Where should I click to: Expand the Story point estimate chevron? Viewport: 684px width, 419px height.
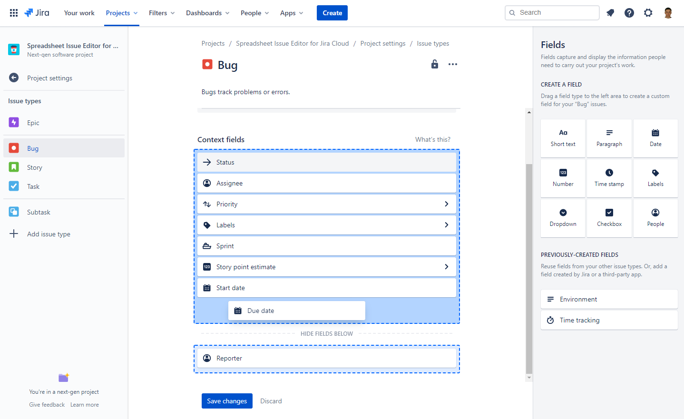point(446,267)
